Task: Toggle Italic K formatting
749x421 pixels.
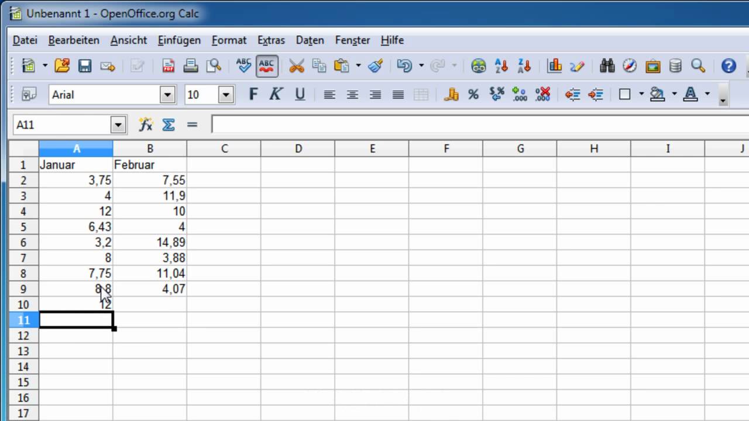Action: 276,94
